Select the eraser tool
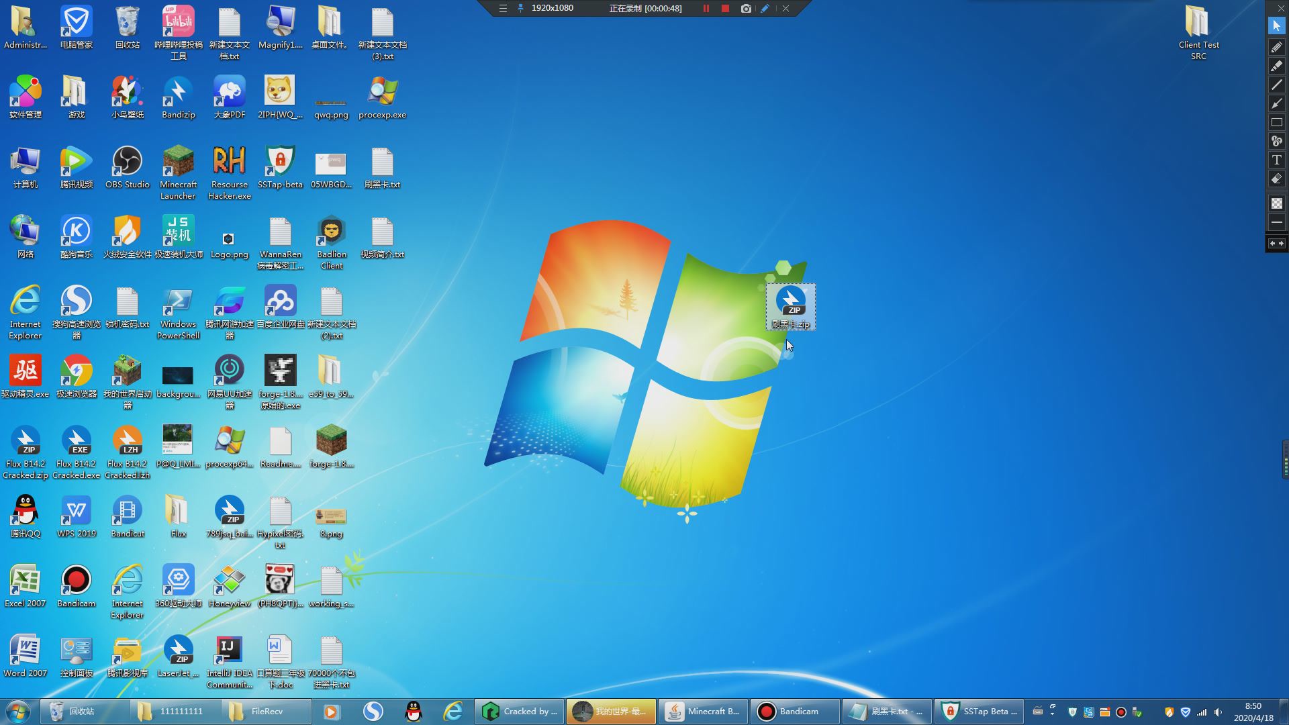 coord(1277,179)
